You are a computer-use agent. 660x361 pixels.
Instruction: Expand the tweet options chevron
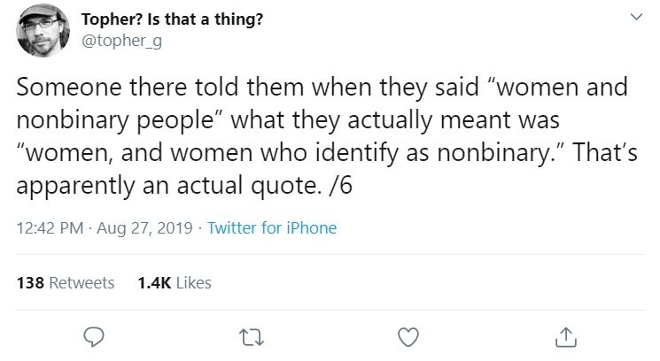(x=634, y=19)
